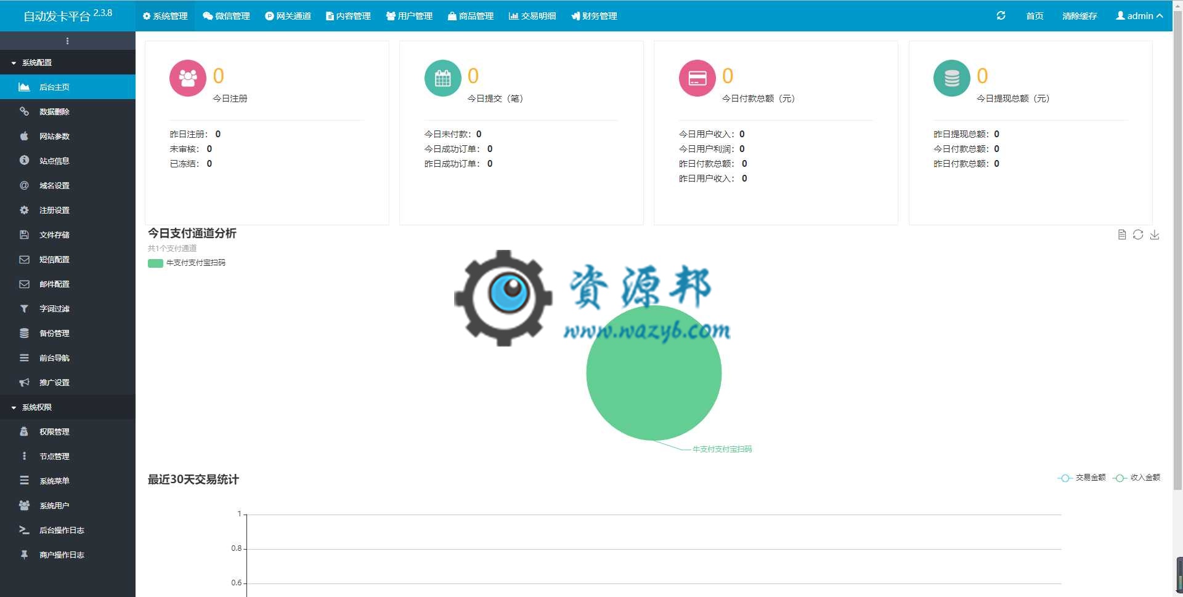Open 交易明细 top menu
This screenshot has height=597, width=1183.
pos(532,16)
